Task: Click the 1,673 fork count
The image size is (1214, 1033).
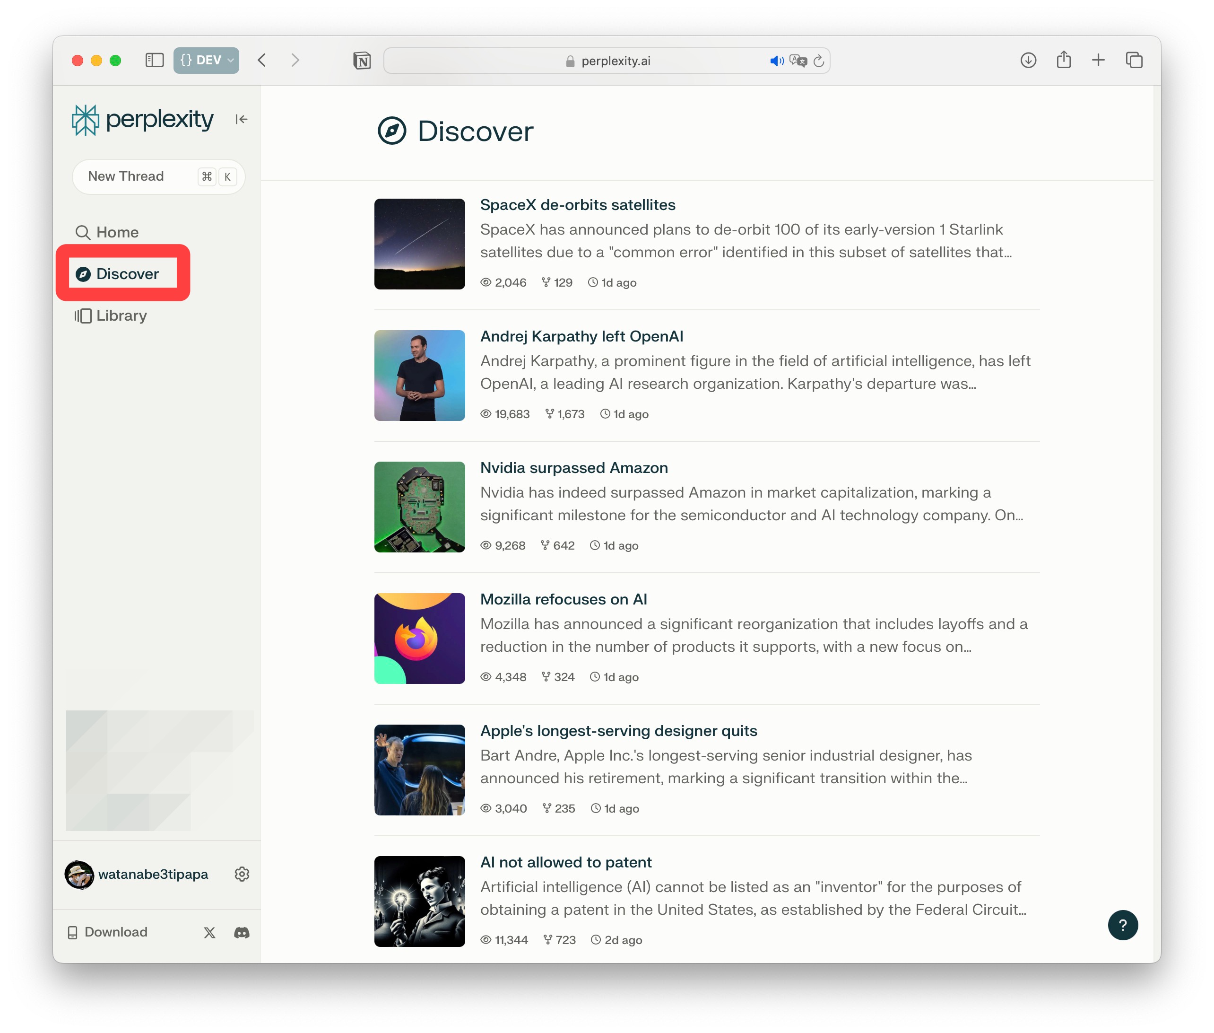Action: [564, 414]
